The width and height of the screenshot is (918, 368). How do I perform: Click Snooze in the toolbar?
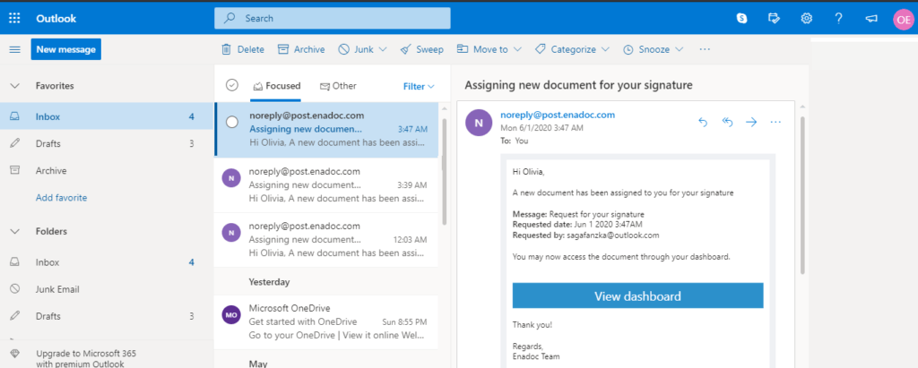[646, 50]
